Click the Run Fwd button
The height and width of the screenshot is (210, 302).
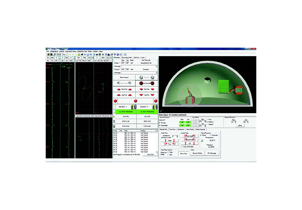(124, 89)
